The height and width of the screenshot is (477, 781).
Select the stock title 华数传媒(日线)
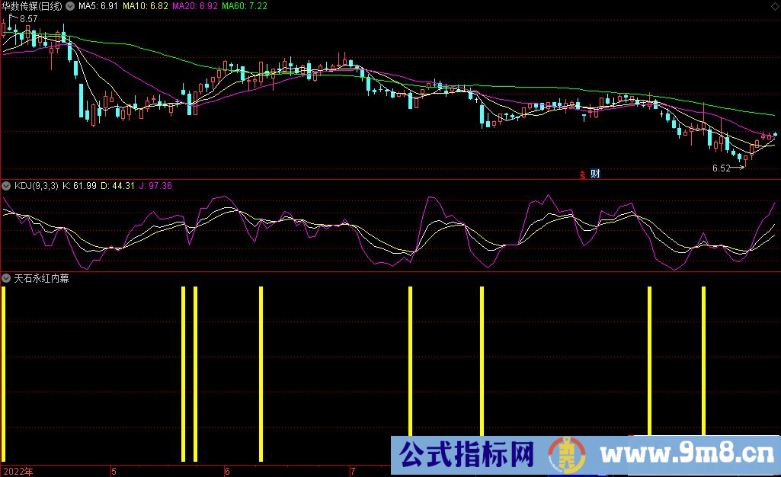tap(32, 6)
